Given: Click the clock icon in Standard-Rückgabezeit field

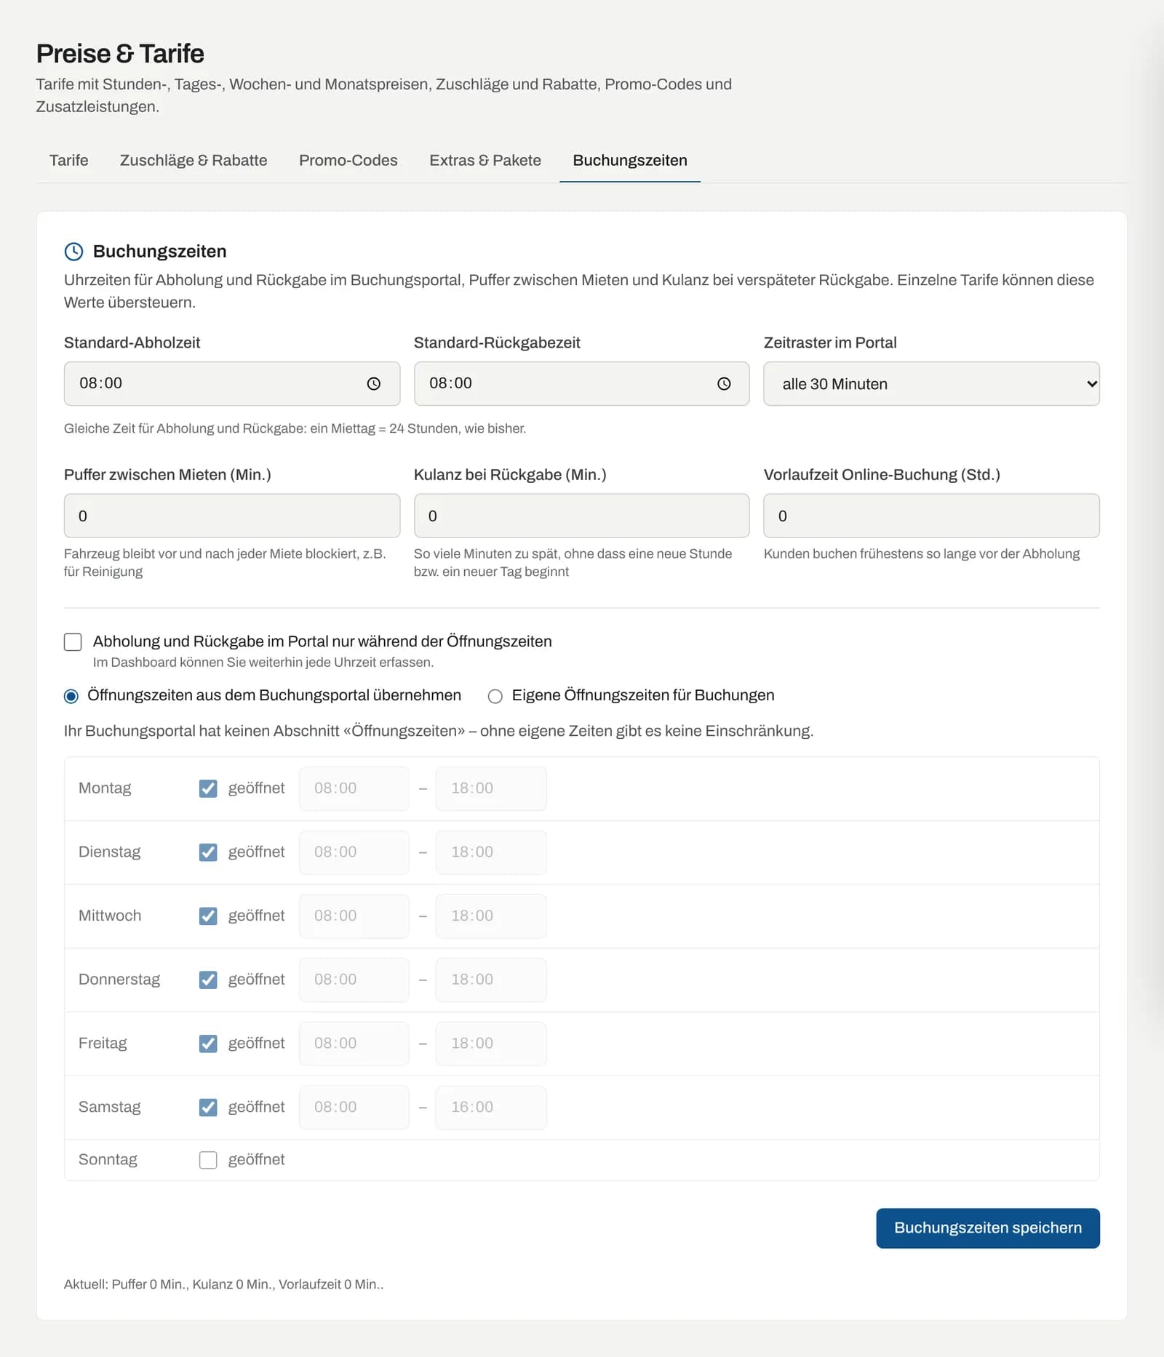Looking at the screenshot, I should (x=724, y=384).
